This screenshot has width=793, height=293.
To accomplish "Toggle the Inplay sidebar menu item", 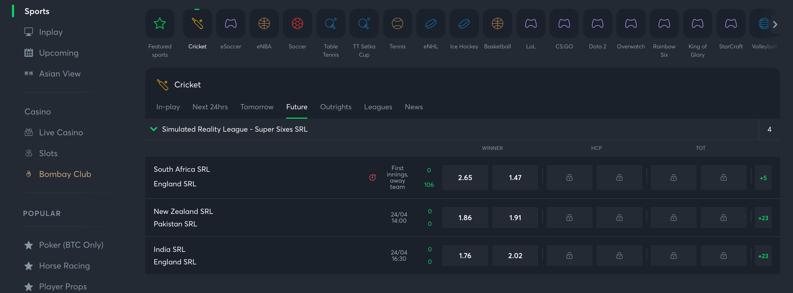I will [x=51, y=31].
